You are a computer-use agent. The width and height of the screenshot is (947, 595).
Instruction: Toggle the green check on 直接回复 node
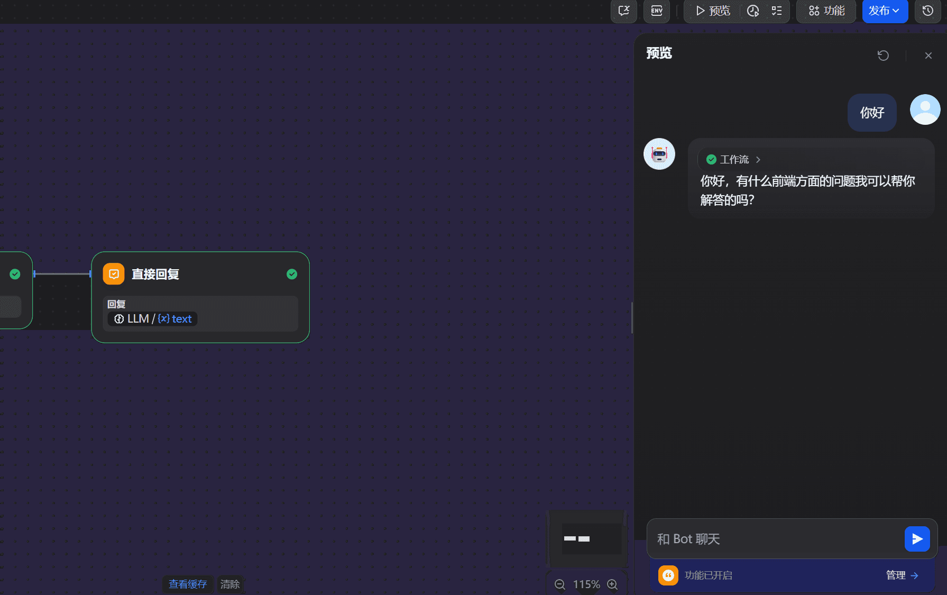292,274
